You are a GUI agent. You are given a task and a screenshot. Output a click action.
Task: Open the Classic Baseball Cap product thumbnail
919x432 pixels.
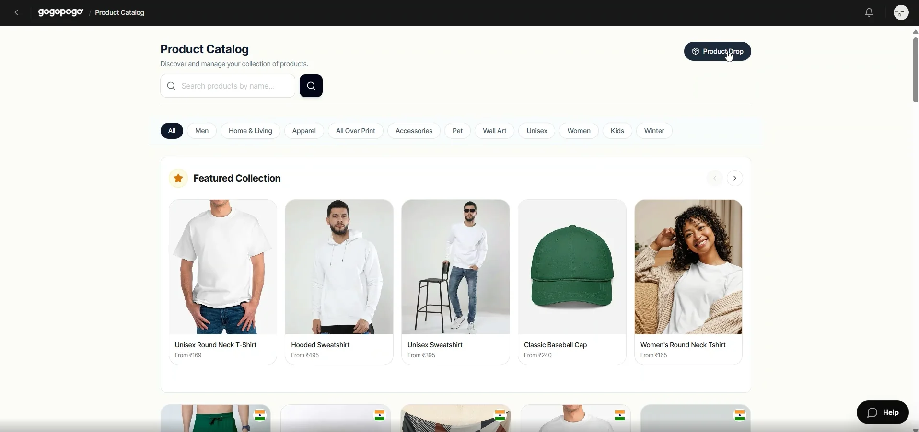[x=572, y=267]
